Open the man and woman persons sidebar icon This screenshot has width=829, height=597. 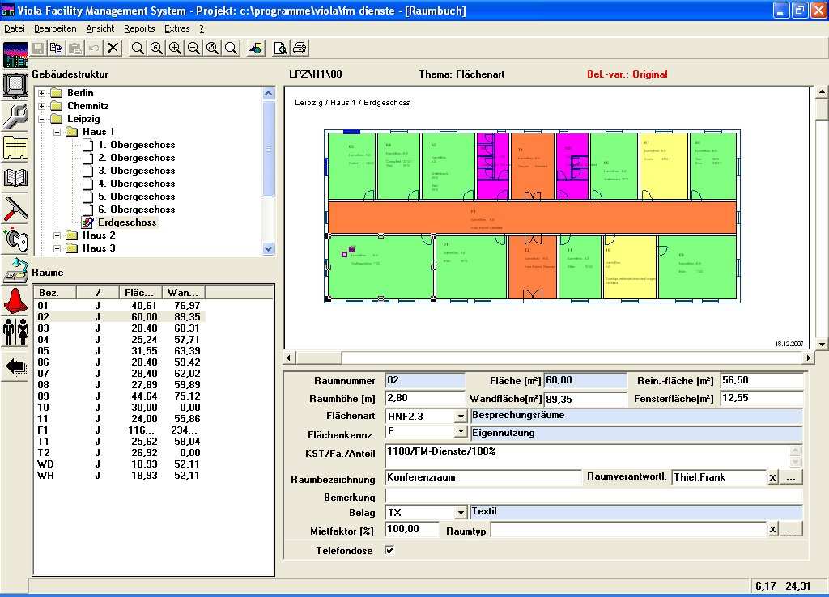click(x=15, y=331)
